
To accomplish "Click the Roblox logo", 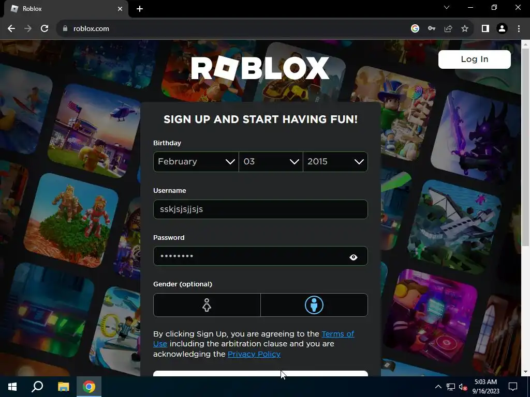I will pos(260,68).
